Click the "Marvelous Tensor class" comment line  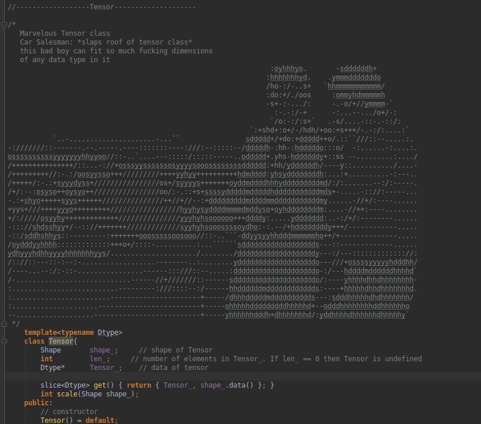click(64, 33)
